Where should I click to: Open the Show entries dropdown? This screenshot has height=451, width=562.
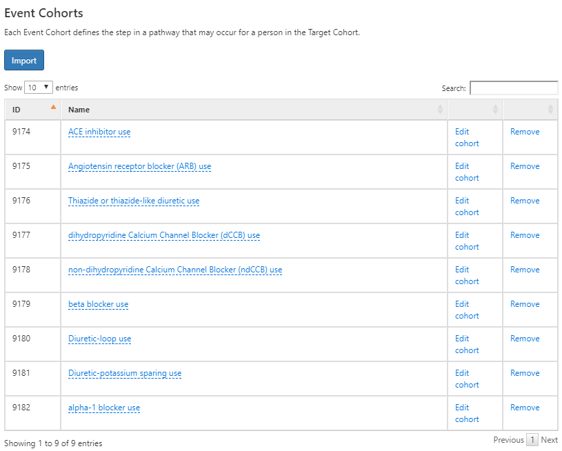coord(39,88)
